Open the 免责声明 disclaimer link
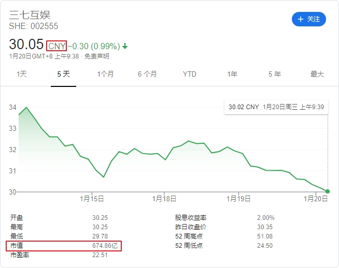 coord(96,56)
